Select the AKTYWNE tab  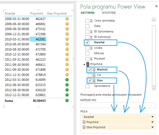[88, 13]
